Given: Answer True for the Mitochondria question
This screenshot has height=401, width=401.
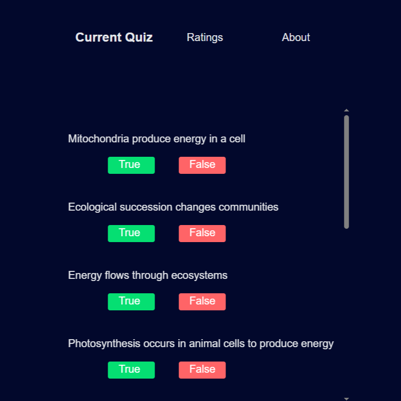Looking at the screenshot, I should pyautogui.click(x=131, y=165).
